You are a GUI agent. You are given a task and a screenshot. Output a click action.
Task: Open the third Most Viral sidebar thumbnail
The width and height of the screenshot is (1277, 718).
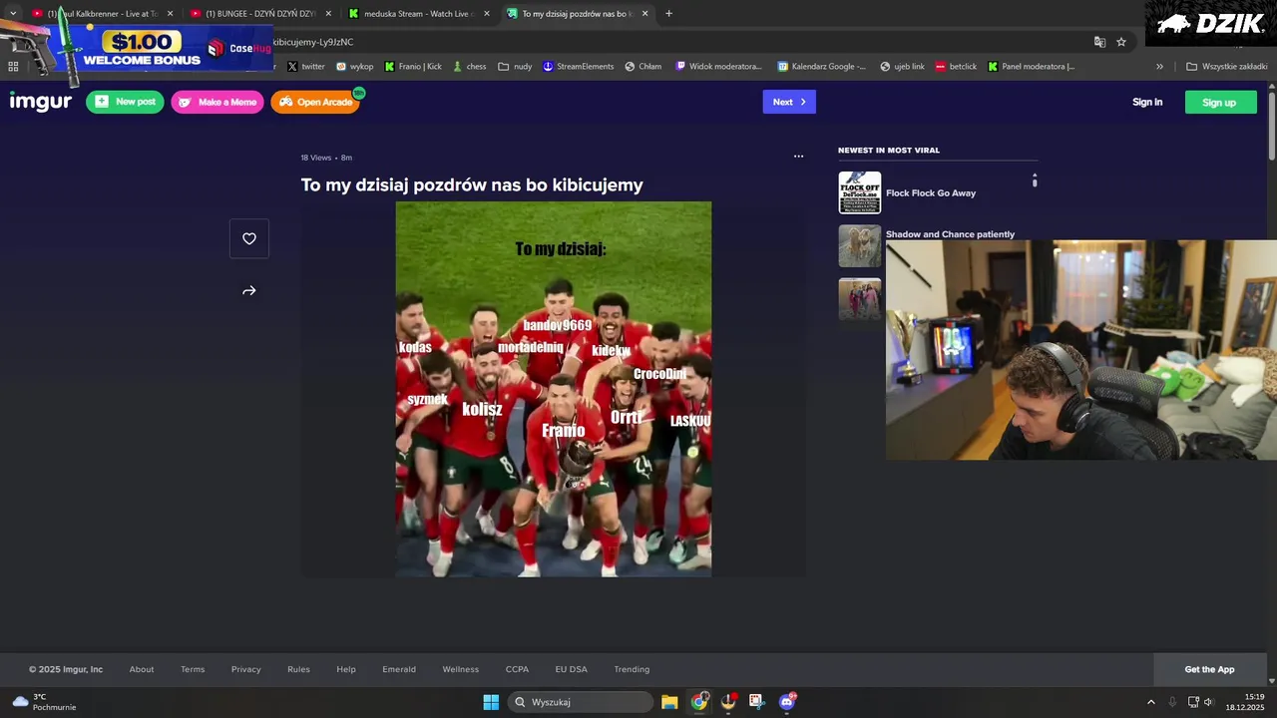coord(859,298)
